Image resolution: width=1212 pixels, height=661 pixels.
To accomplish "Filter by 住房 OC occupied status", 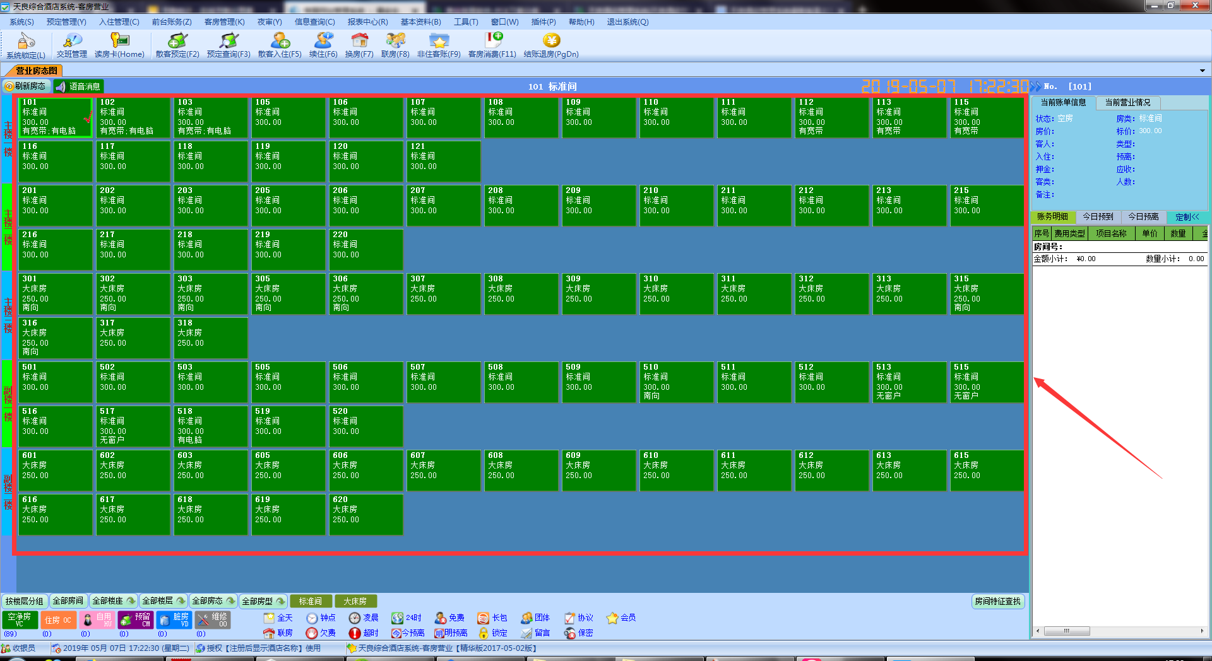I will [x=59, y=620].
